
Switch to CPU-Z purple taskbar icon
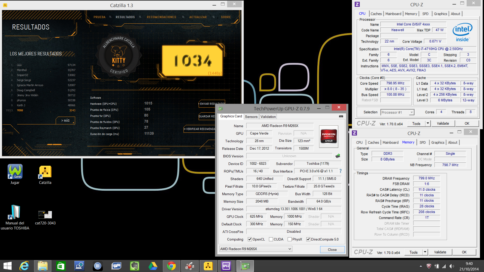(226, 266)
